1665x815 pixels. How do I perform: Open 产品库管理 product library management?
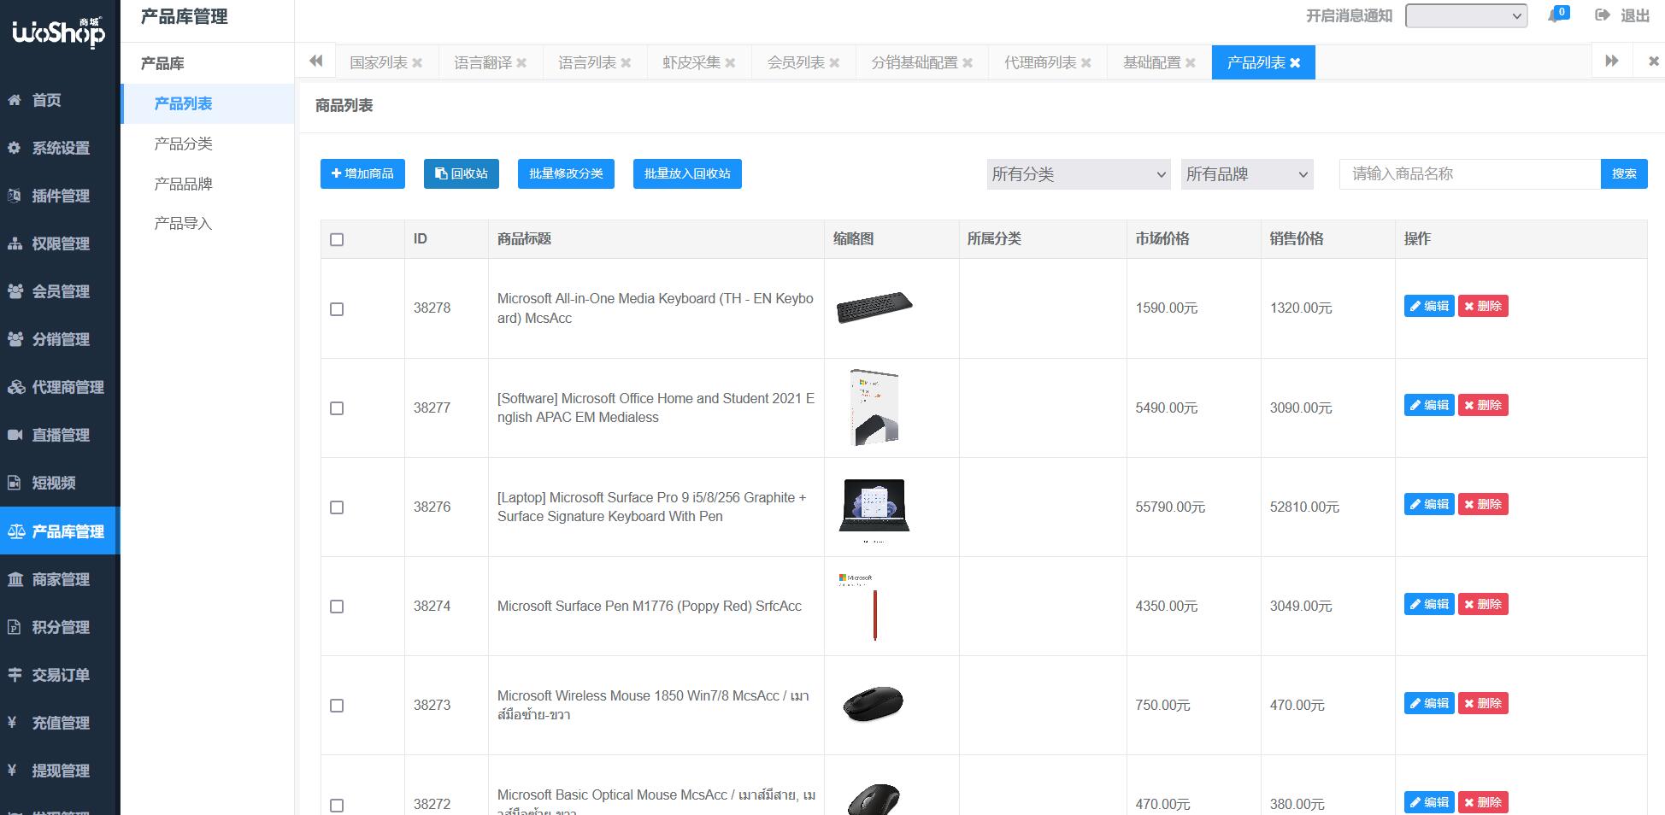click(x=60, y=531)
